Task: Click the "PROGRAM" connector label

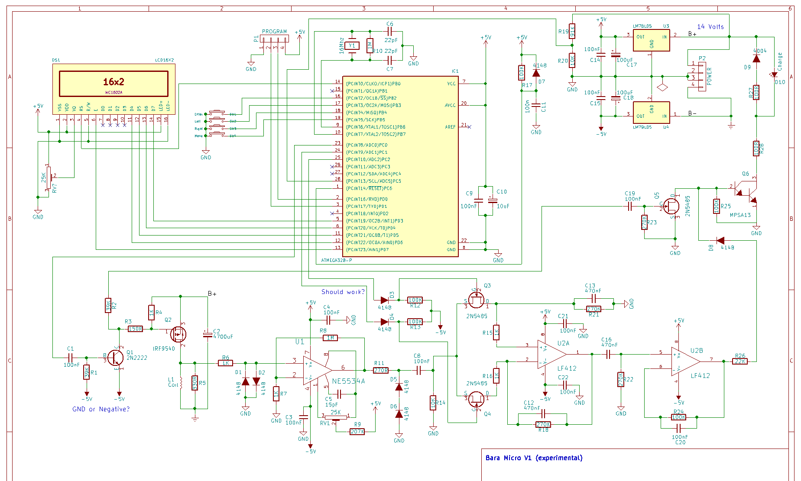Action: 274,32
